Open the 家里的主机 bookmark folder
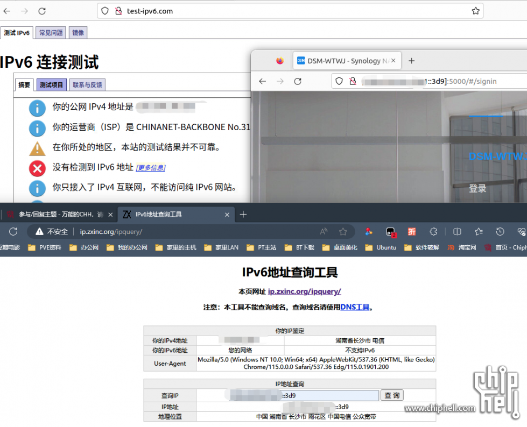Screen dimensions: 527x427 coord(176,248)
